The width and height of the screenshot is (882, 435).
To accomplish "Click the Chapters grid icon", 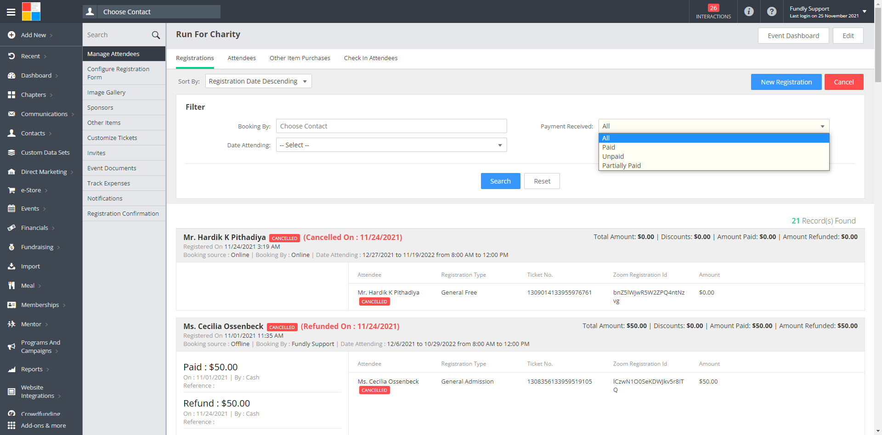I will click(11, 95).
